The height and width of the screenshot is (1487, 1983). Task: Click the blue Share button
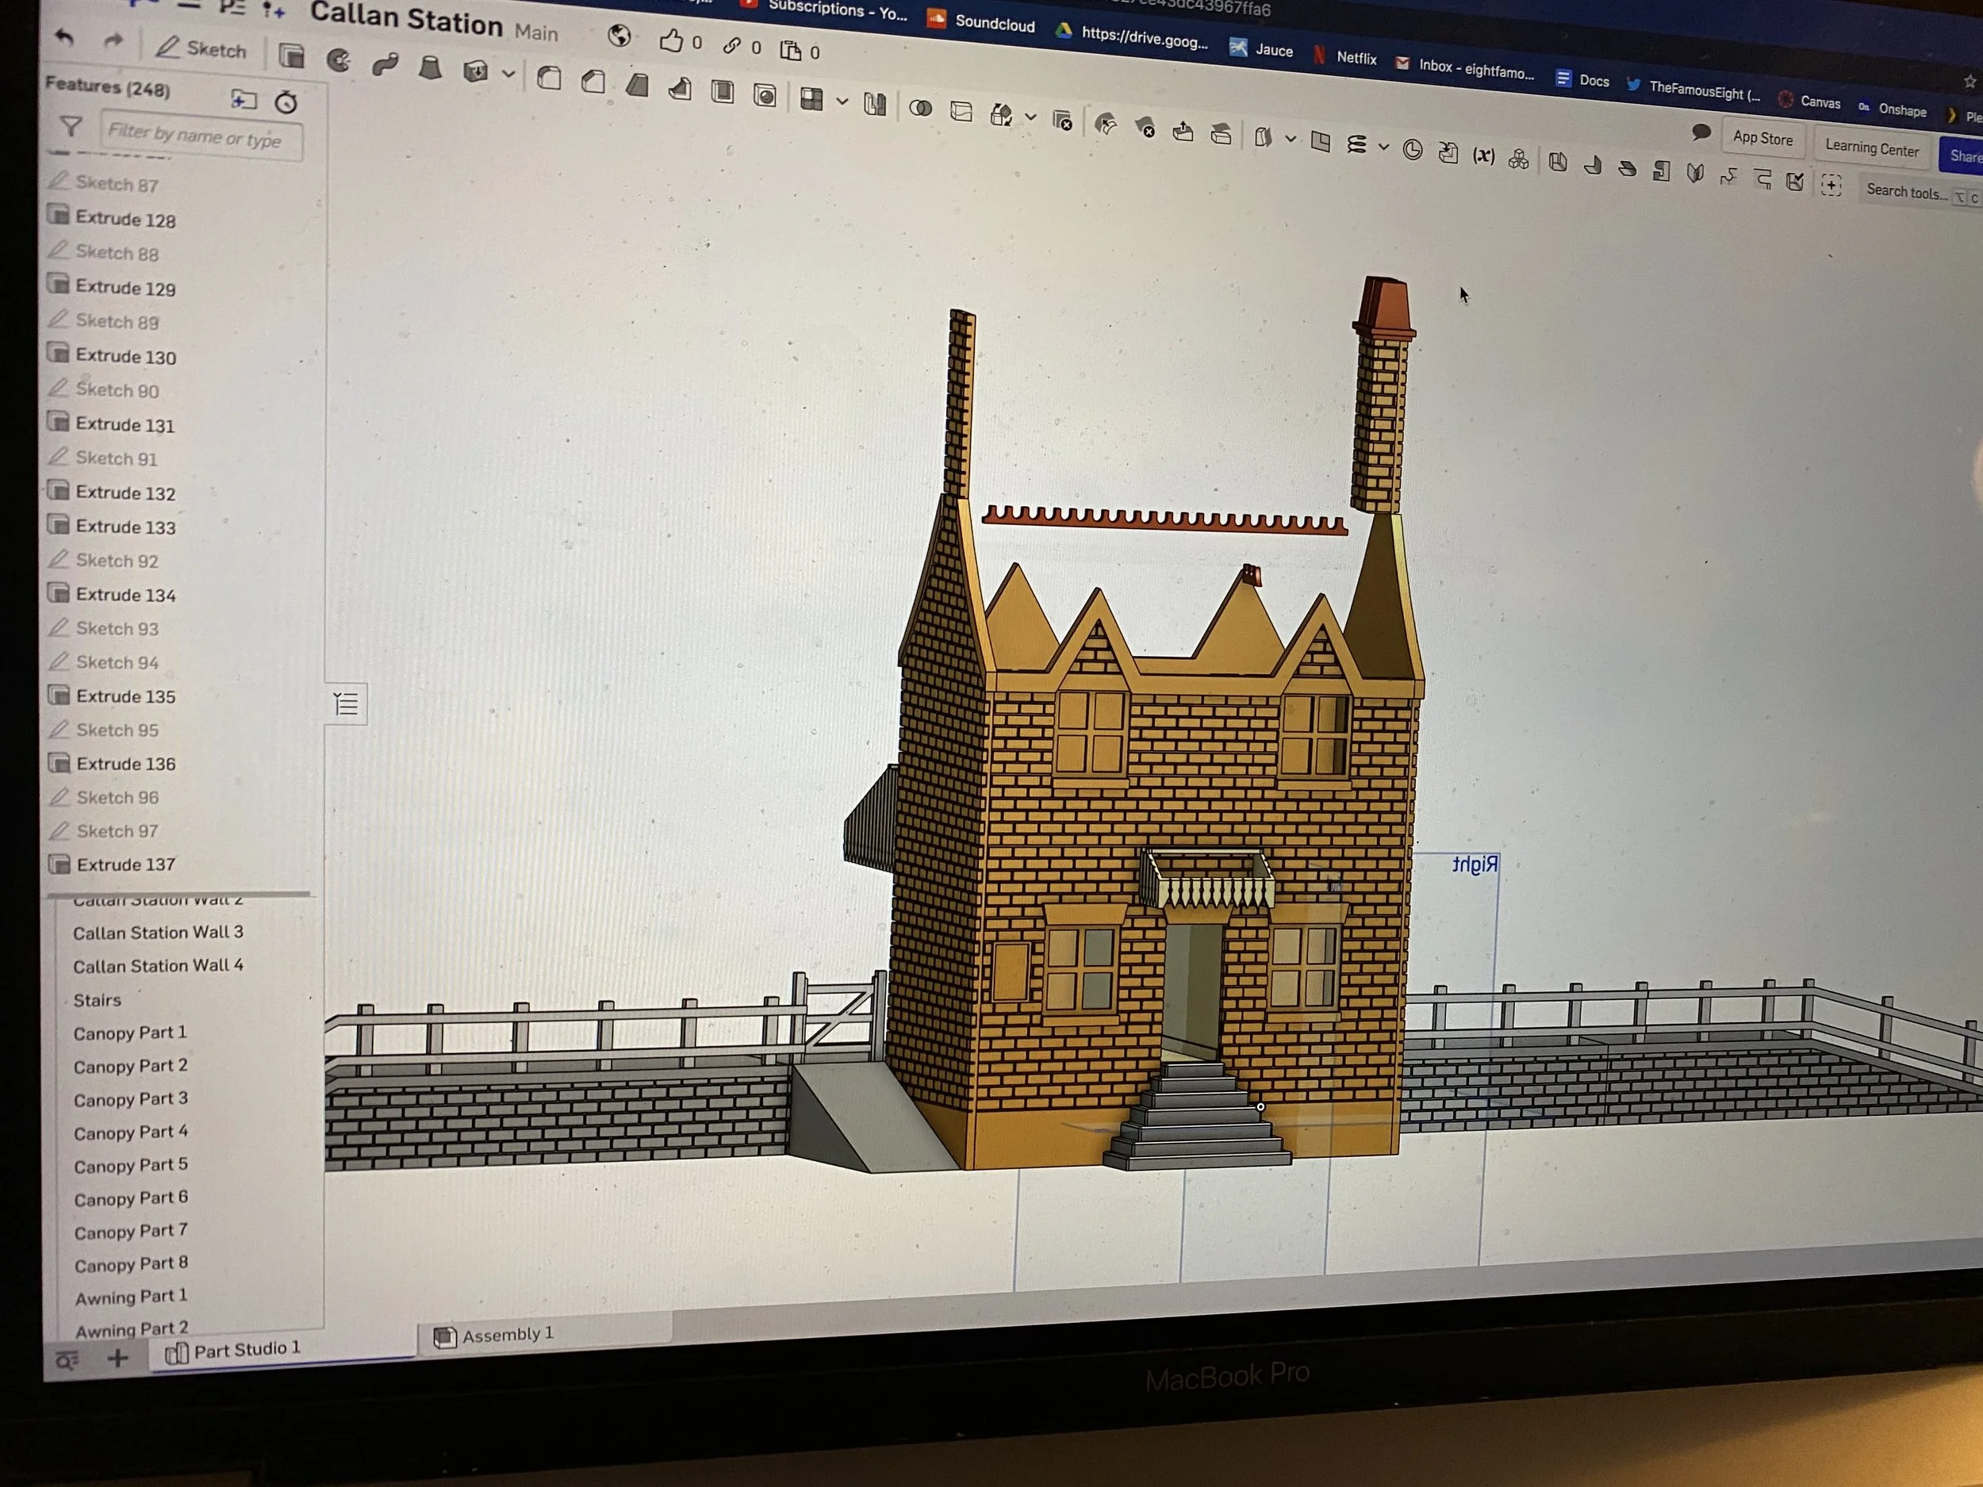point(1962,156)
